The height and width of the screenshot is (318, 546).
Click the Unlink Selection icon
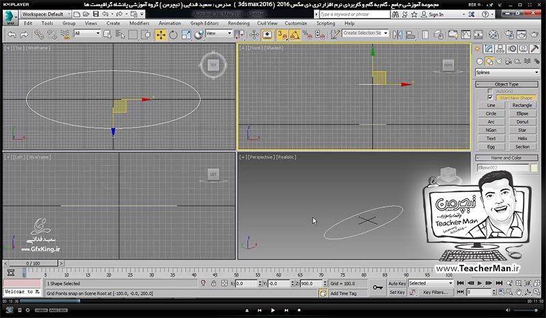coord(52,35)
